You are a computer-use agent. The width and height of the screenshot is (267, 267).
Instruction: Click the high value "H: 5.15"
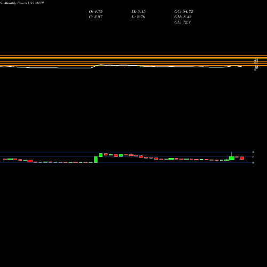tap(139, 12)
